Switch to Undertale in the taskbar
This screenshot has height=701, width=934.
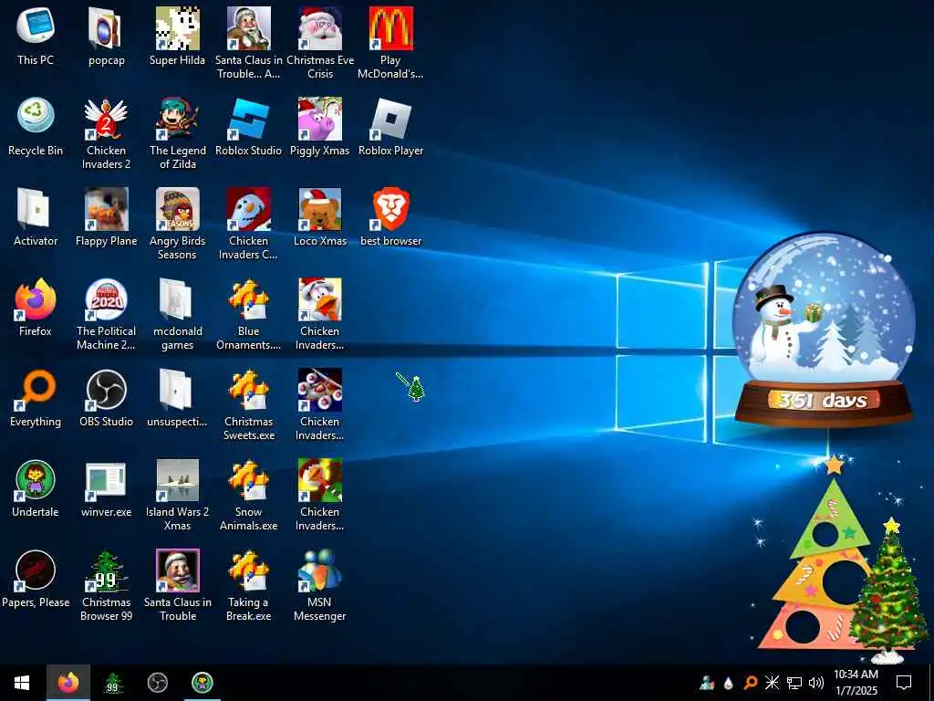202,683
